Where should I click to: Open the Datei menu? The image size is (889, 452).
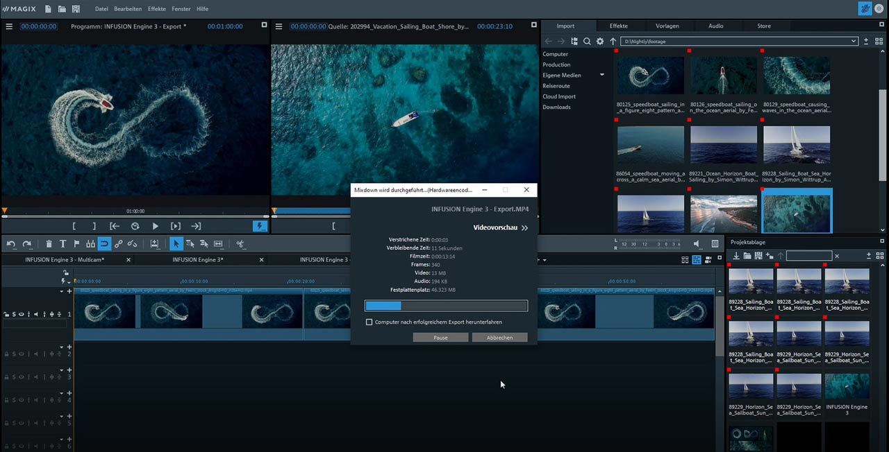tap(101, 9)
